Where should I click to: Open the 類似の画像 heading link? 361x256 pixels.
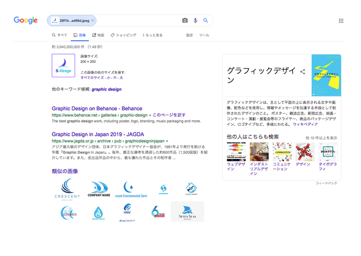(x=65, y=171)
